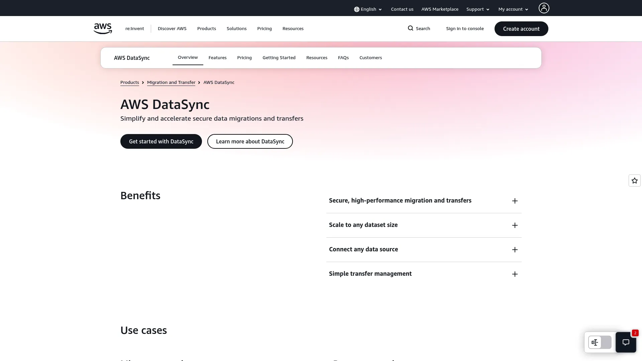The image size is (642, 361).
Task: Click the AWS DataSync breadcrumb text
Action: pyautogui.click(x=219, y=83)
